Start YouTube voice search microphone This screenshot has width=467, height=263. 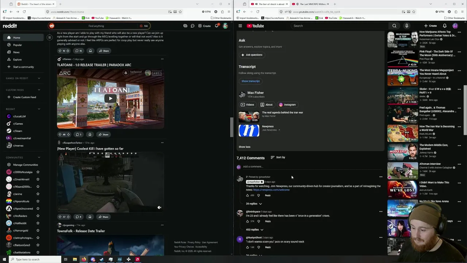[406, 26]
